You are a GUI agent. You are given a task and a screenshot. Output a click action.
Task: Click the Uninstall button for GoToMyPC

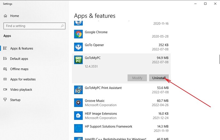coord(159,78)
